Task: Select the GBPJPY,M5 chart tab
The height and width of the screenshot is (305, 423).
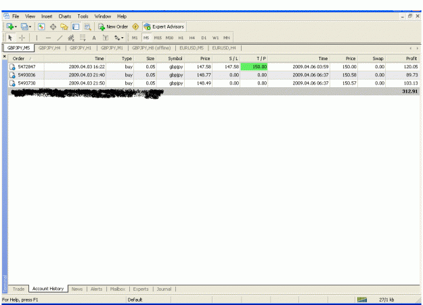Action: [18, 48]
